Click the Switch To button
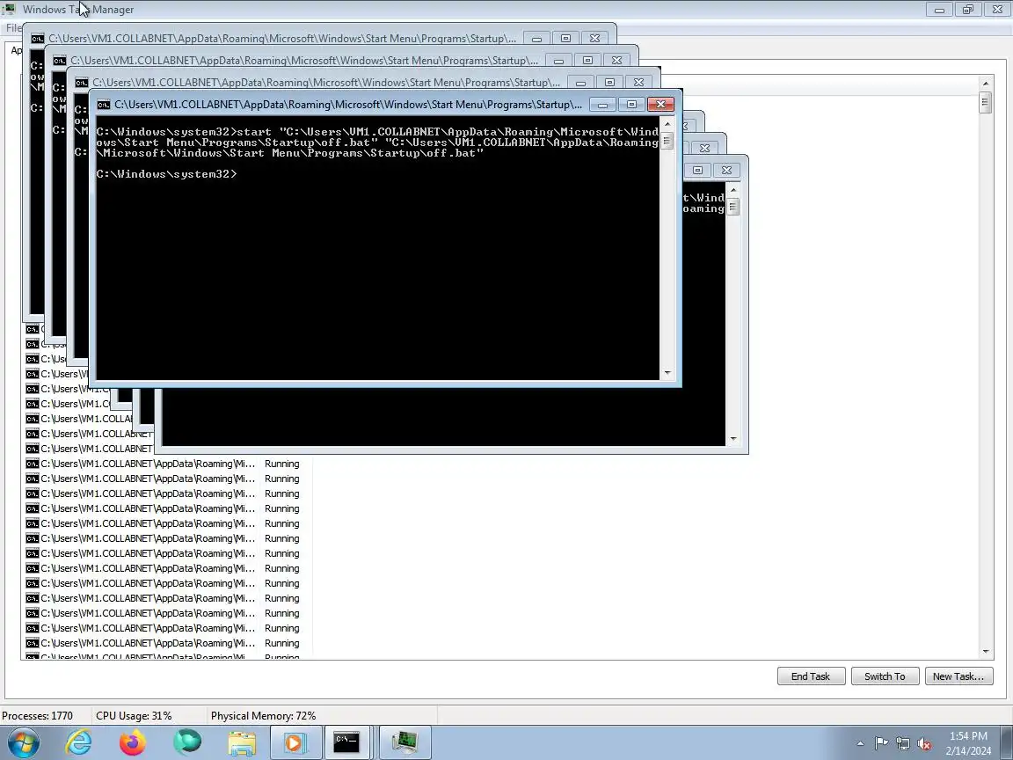The height and width of the screenshot is (760, 1013). click(x=885, y=676)
